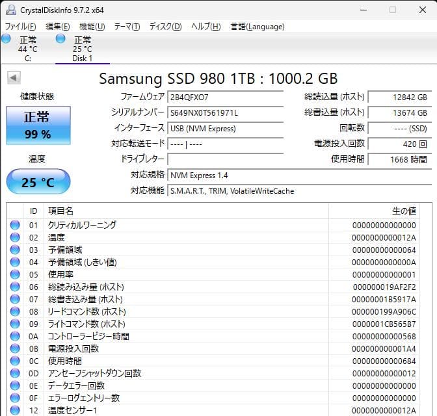
Task: Click status orb for クリティカルワーニング row
Action: (15, 225)
